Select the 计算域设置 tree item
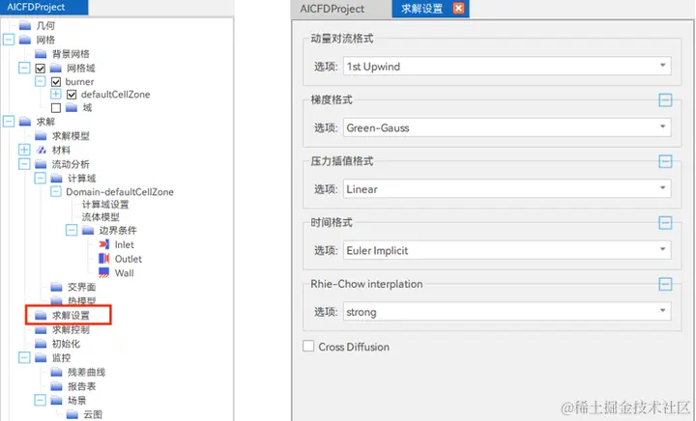 pos(105,205)
